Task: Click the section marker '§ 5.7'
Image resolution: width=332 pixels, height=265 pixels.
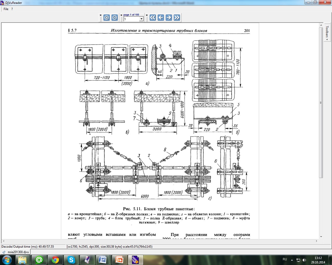Action: (72, 30)
